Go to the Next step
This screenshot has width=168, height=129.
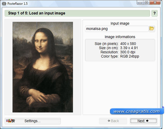point(144,121)
